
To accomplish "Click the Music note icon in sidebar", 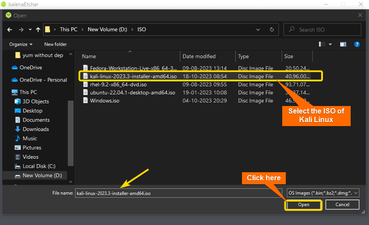I will [x=17, y=138].
